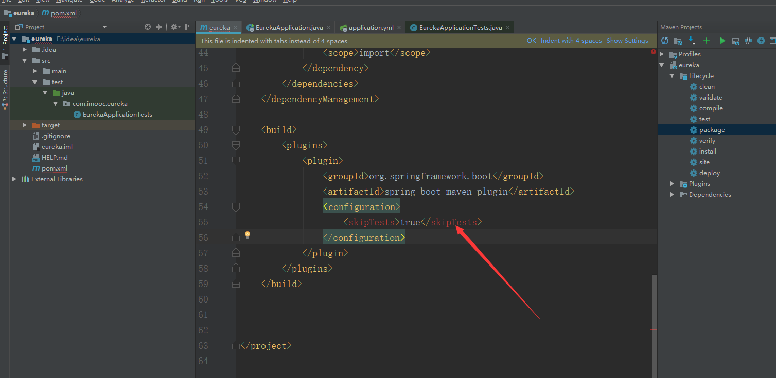
Task: Click OK in indentation notification
Action: (x=531, y=41)
